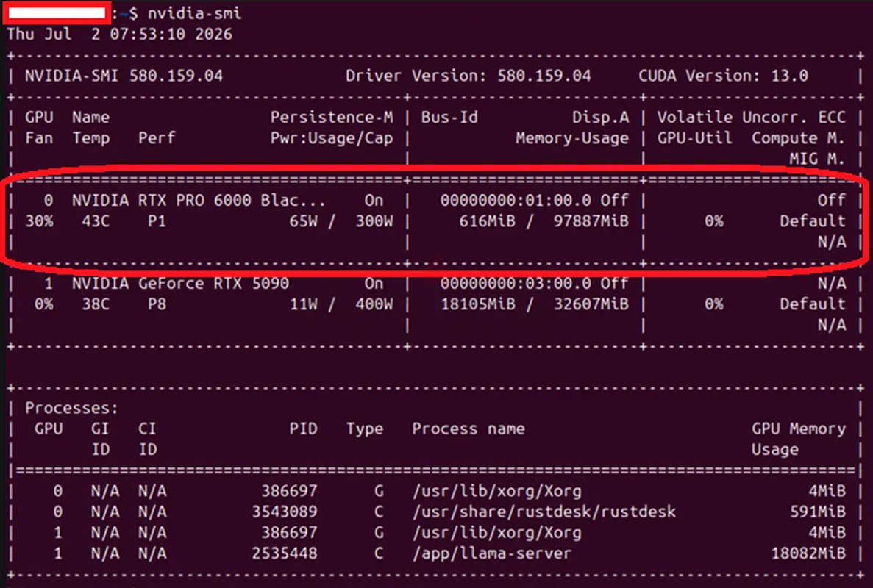
Task: Click the CUDA Version 13.0 text
Action: (723, 76)
